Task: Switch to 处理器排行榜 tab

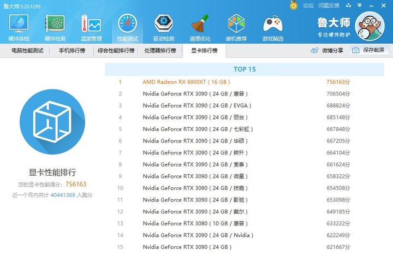Action: [x=160, y=51]
